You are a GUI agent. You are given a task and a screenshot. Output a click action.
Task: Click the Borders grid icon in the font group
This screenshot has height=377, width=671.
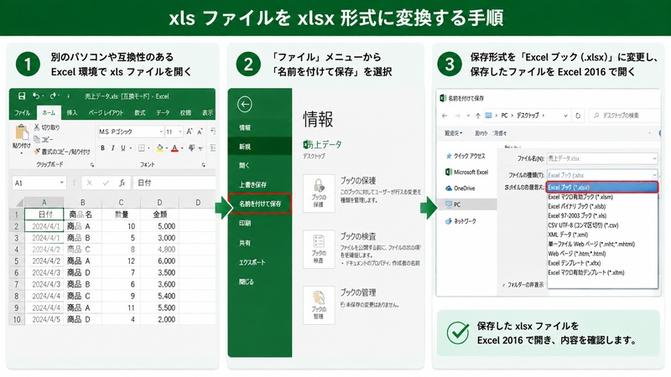tap(142, 148)
